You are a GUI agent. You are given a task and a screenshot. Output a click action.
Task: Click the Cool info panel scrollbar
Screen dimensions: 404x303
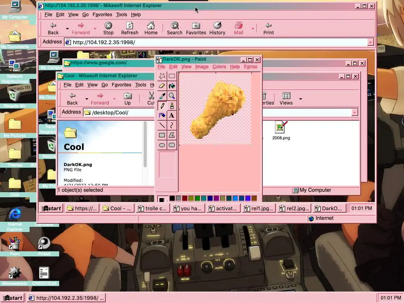click(x=145, y=144)
